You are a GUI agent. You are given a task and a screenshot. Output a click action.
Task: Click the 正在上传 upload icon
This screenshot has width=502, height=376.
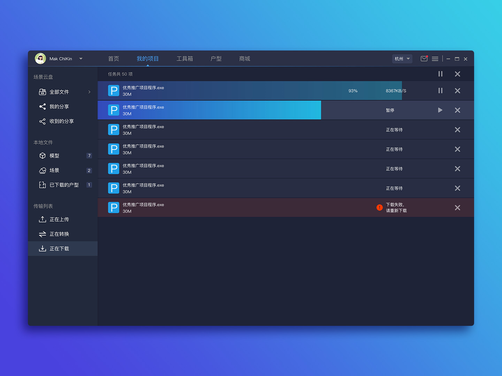(x=43, y=219)
